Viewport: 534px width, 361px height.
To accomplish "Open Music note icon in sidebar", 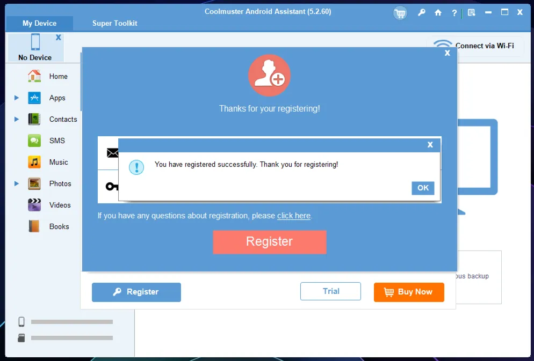I will point(34,162).
